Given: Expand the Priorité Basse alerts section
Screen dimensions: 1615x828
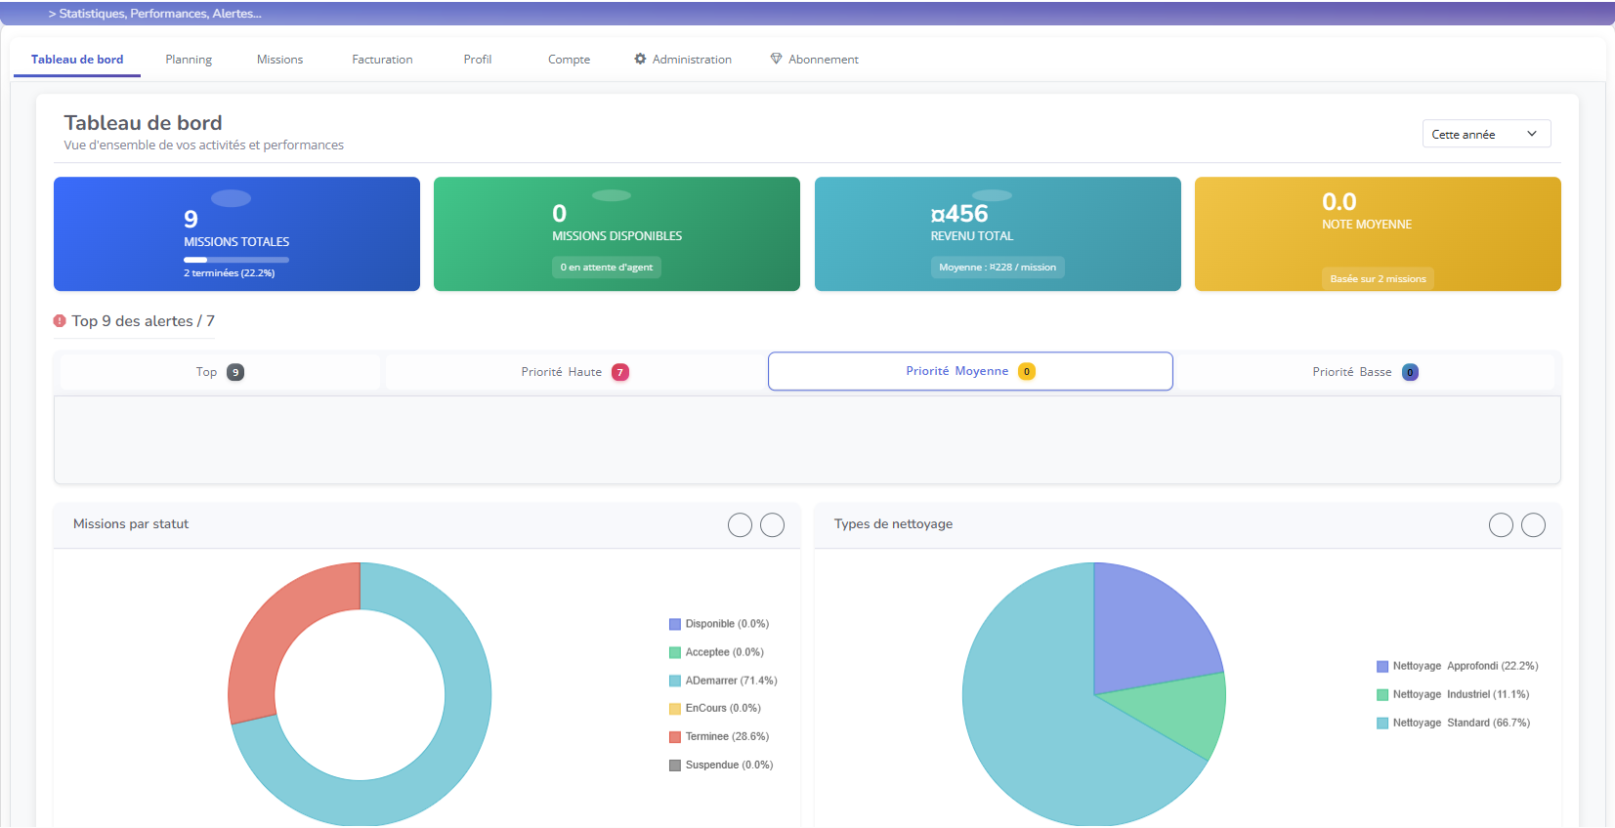Looking at the screenshot, I should pos(1364,372).
